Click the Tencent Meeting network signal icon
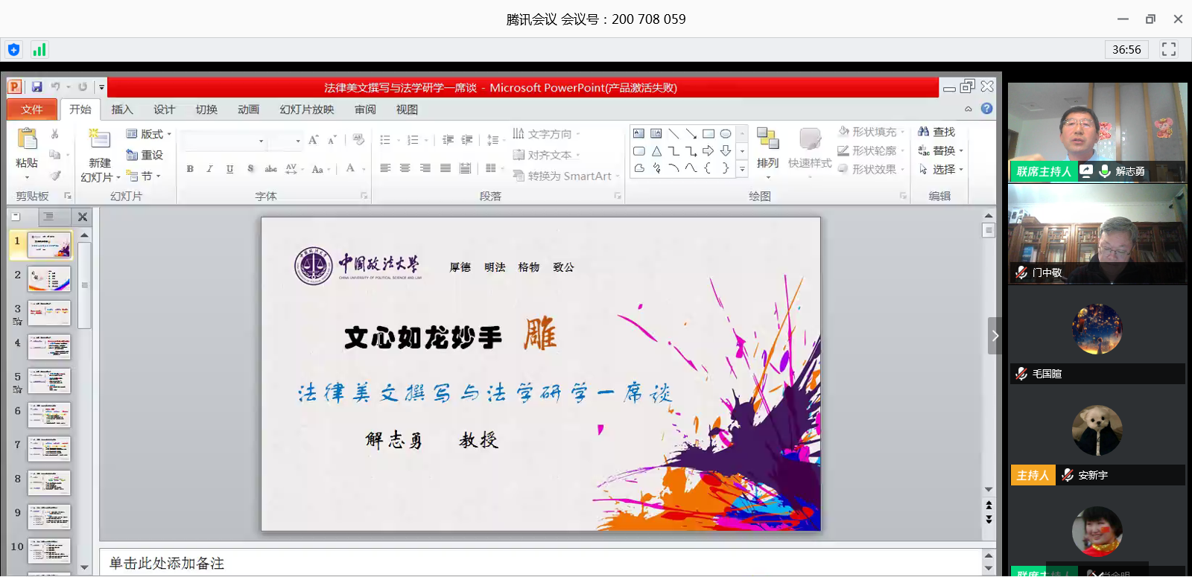The height and width of the screenshot is (577, 1192). tap(39, 50)
